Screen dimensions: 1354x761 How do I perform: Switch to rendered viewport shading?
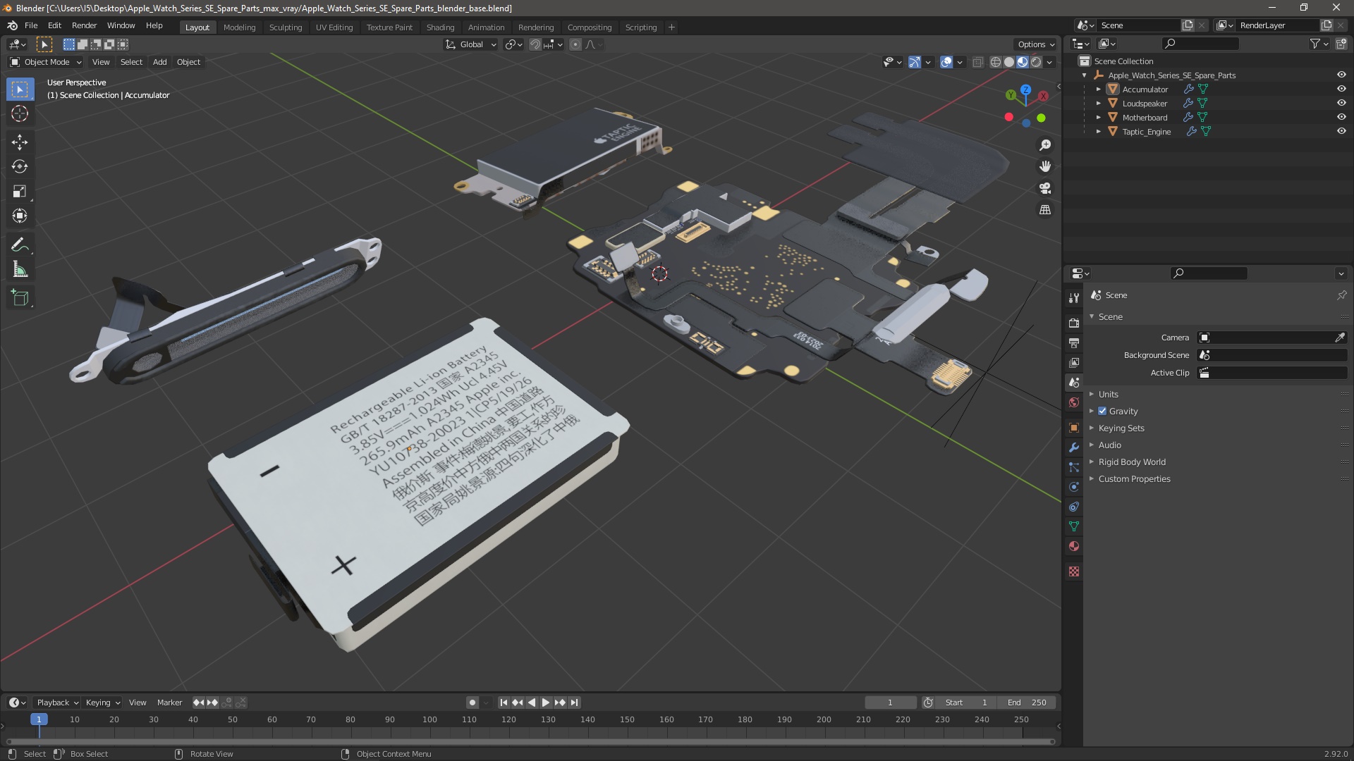click(x=1036, y=62)
